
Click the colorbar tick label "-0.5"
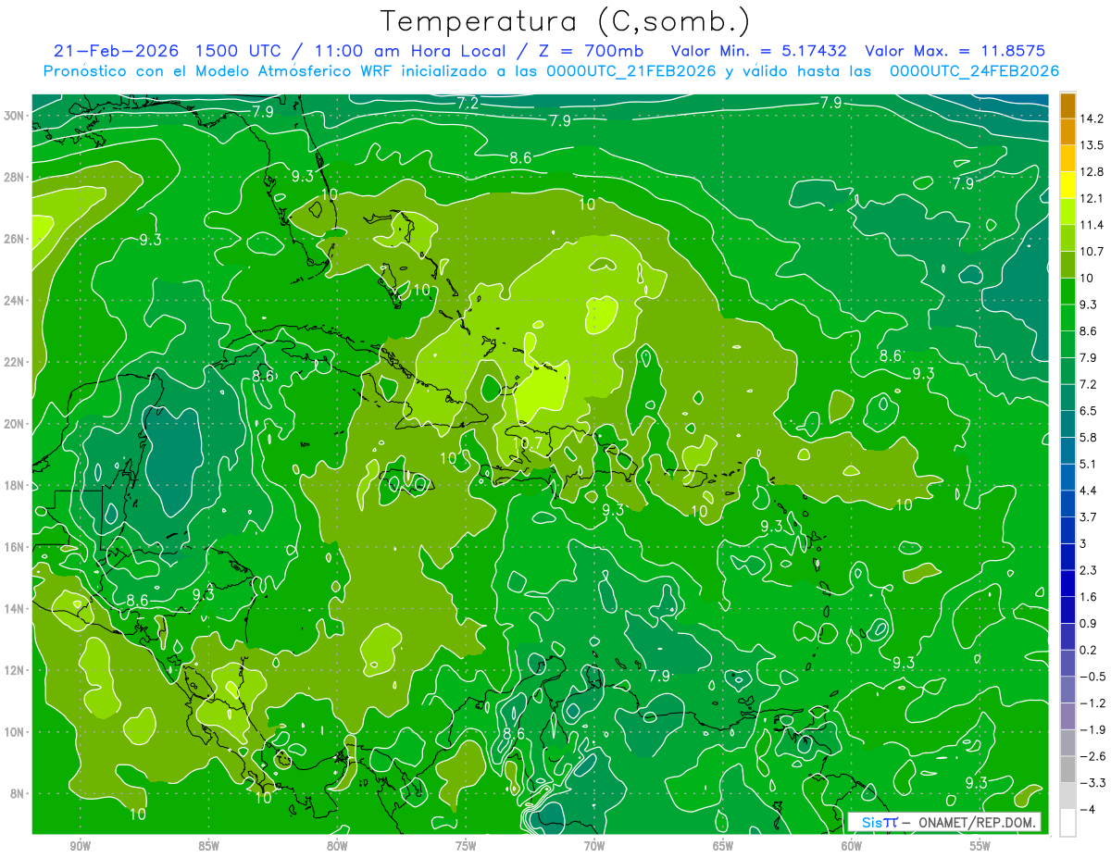click(x=1092, y=677)
